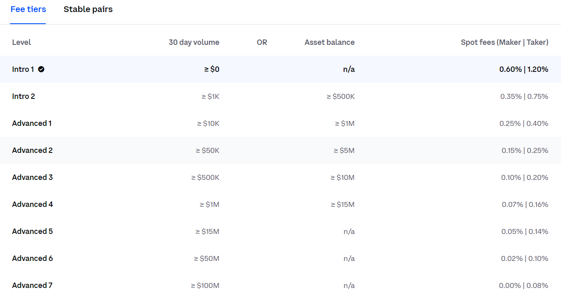Click the Spot fees (Maker | Taker) header
The image size is (561, 305).
(505, 42)
